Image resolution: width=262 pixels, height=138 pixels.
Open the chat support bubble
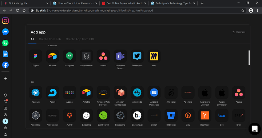[254, 129]
